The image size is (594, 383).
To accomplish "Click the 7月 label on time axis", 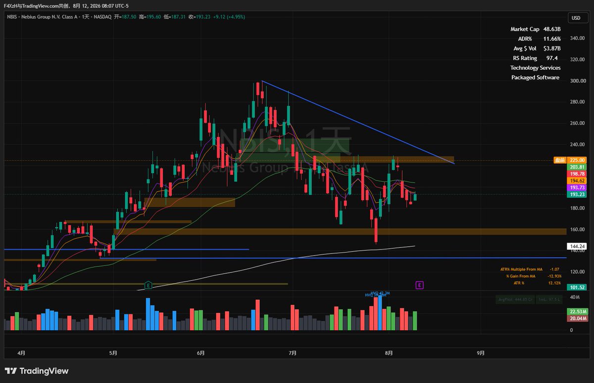I will coord(293,353).
